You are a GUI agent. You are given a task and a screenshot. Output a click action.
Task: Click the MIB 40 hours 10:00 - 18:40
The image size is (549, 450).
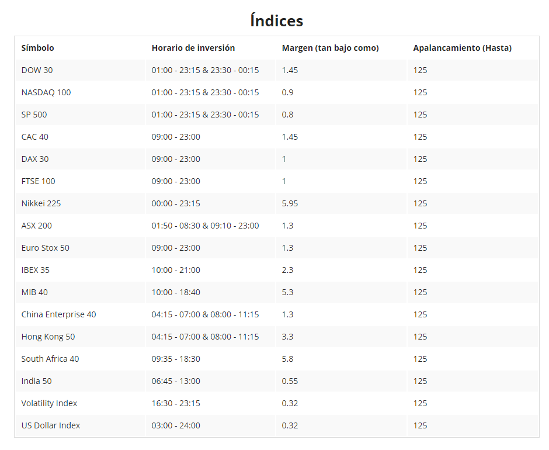click(176, 292)
